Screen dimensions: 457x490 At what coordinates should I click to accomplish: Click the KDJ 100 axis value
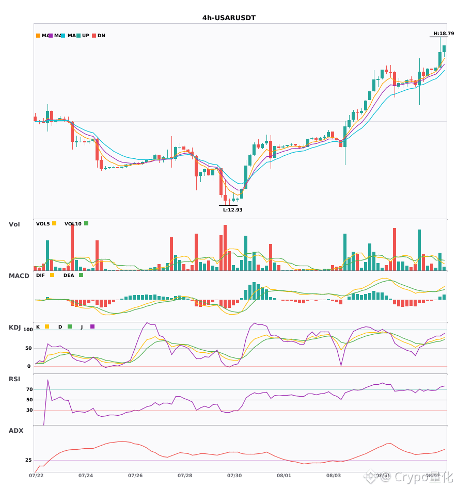click(x=28, y=330)
